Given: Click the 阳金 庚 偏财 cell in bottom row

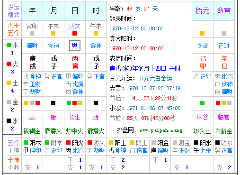Looking at the screenshot, I should pyautogui.click(x=160, y=147).
